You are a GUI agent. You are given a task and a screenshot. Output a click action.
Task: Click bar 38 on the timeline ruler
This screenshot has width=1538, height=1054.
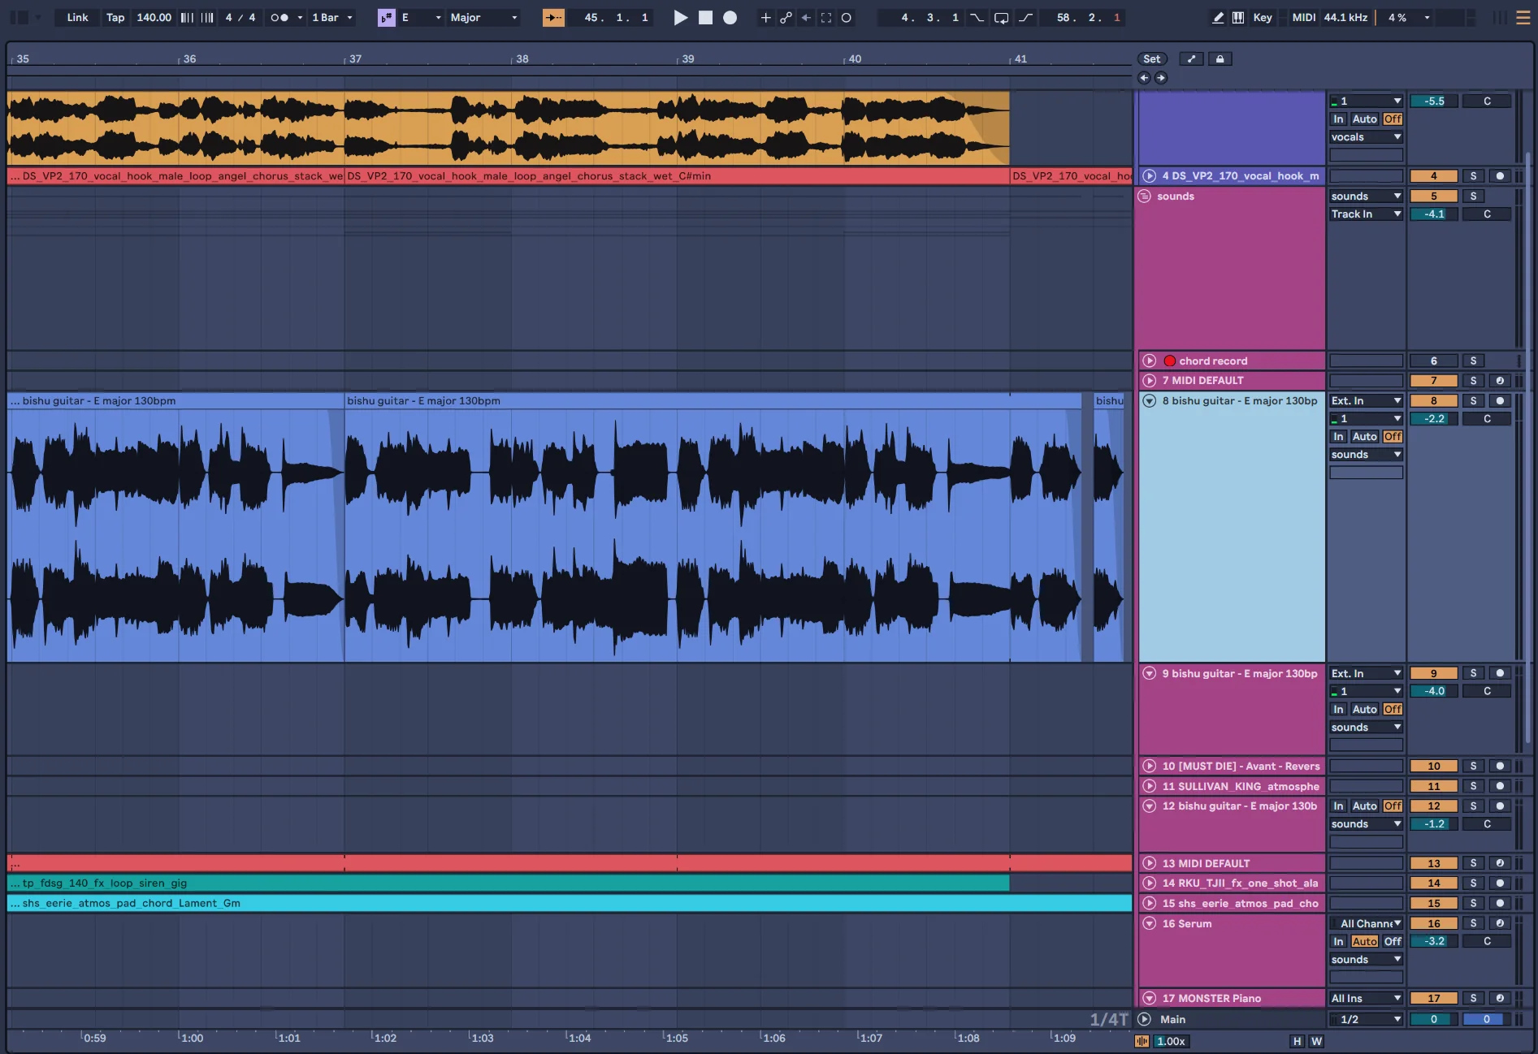[522, 58]
